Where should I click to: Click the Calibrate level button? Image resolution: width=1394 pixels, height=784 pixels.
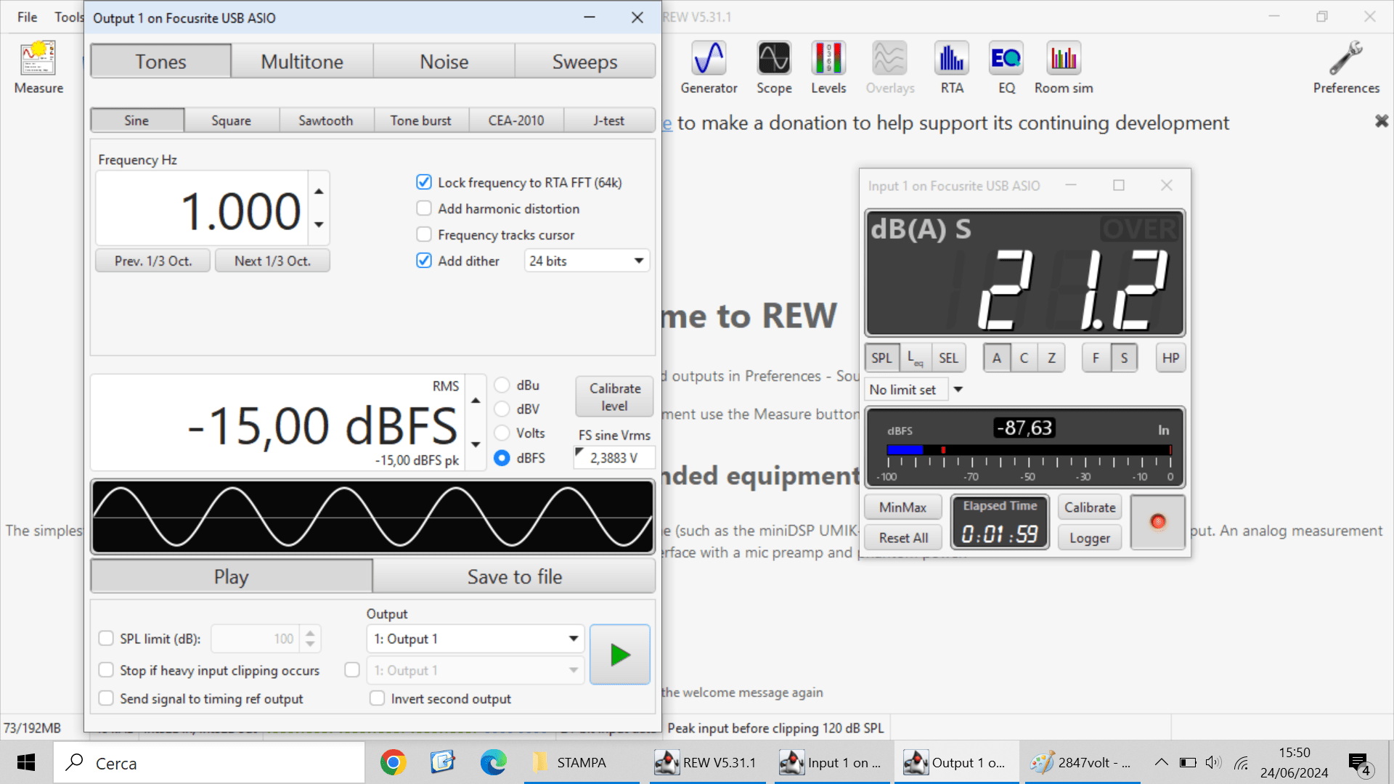(614, 397)
